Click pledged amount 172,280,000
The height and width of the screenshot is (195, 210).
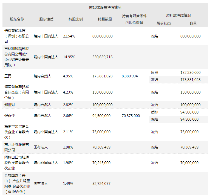[x=191, y=72]
